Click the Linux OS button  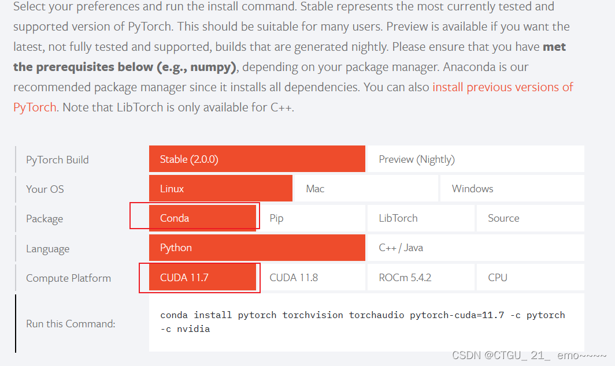click(220, 188)
